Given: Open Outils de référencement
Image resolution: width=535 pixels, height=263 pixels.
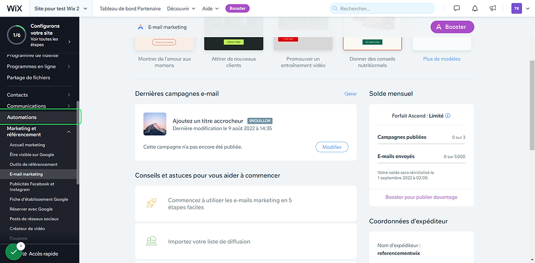Looking at the screenshot, I should [x=33, y=164].
